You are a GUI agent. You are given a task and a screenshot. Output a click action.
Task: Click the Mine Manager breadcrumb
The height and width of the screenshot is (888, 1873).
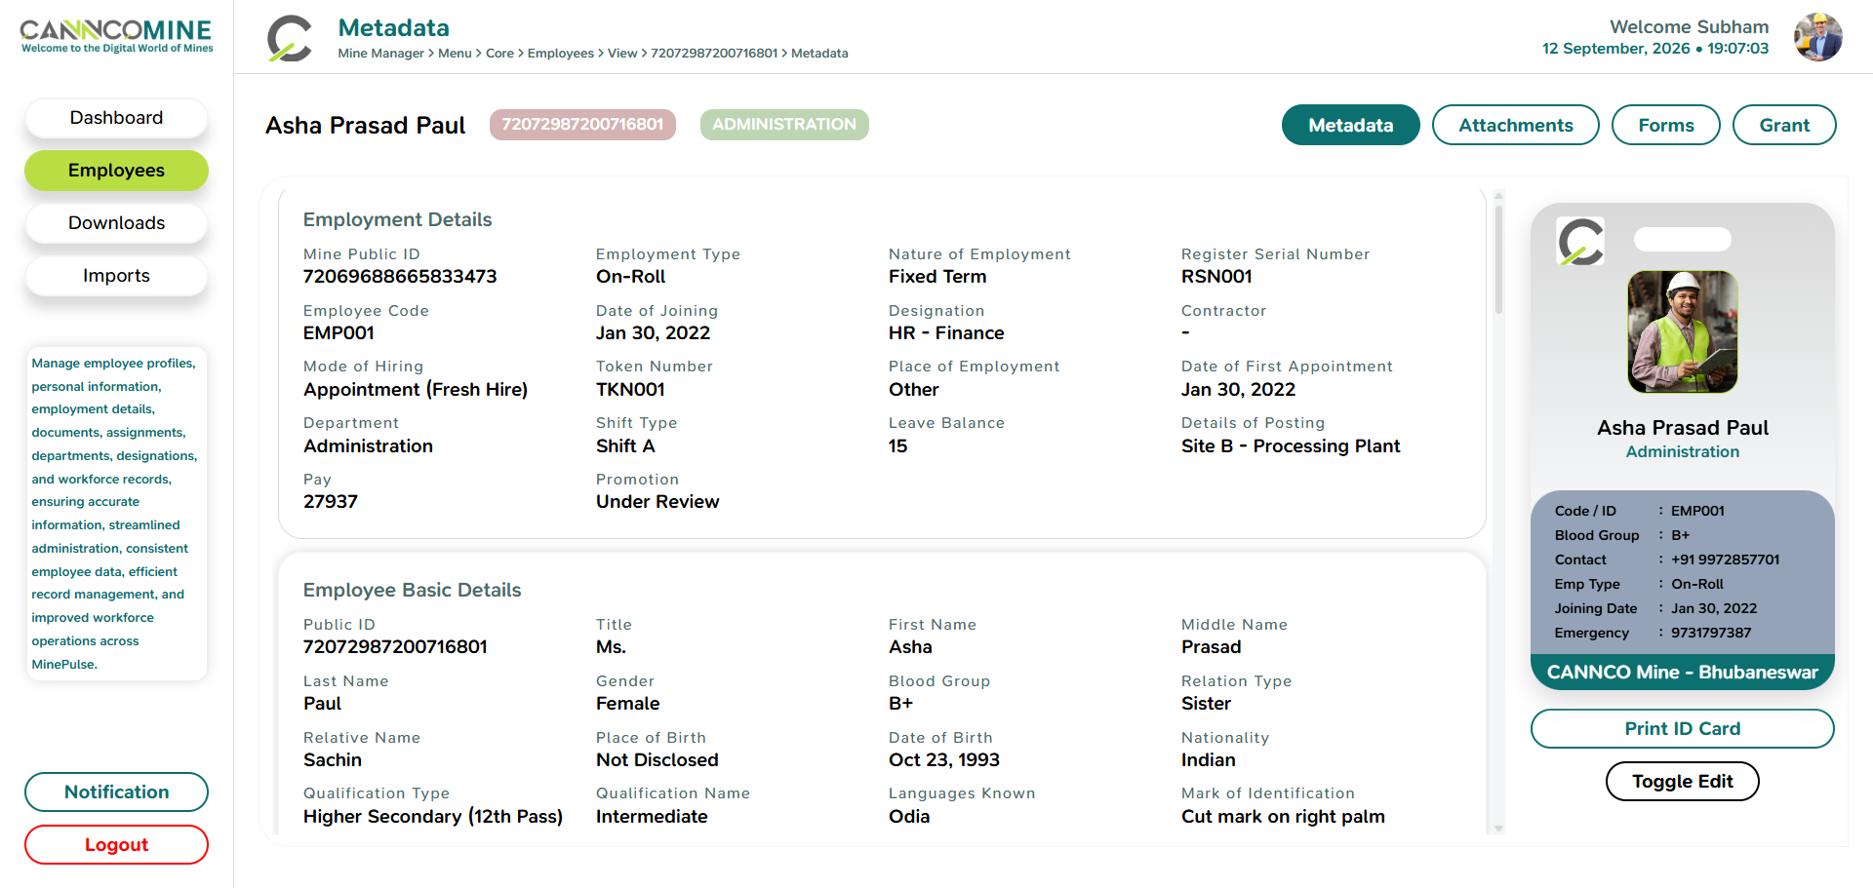[x=380, y=54]
